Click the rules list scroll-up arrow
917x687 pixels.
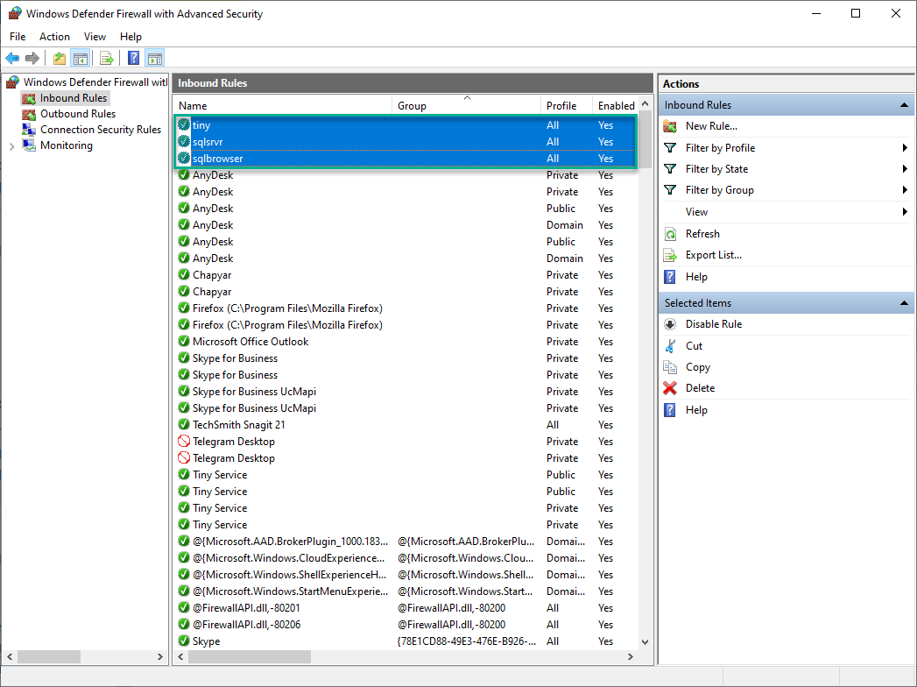[x=645, y=104]
